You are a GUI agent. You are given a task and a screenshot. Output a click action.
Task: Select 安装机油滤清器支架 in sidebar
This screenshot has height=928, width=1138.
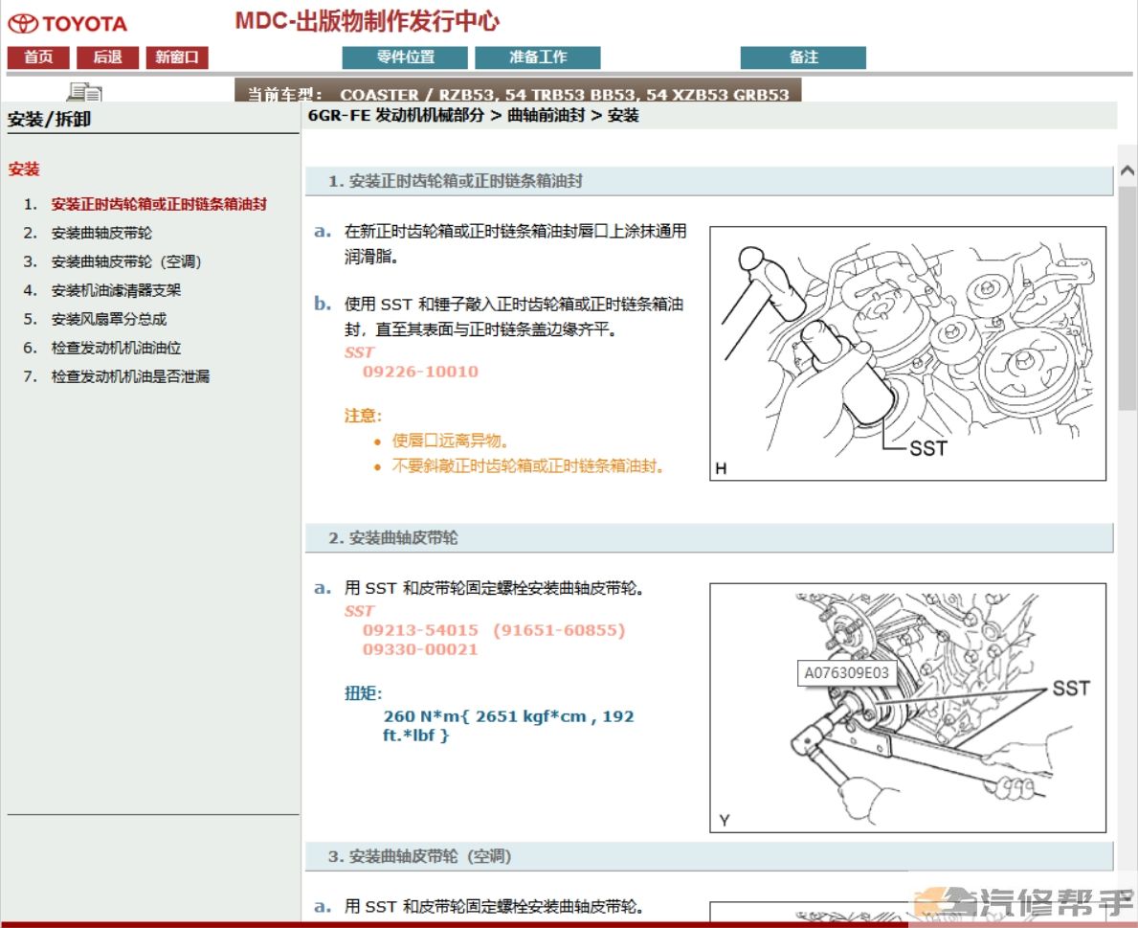[116, 290]
